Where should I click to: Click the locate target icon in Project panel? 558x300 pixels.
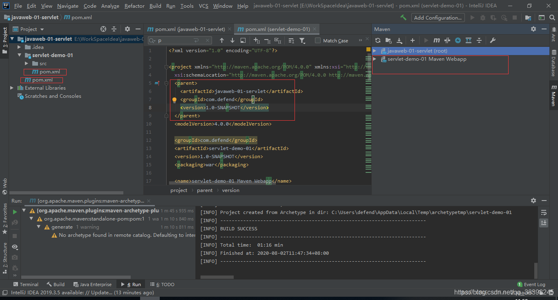(x=103, y=29)
